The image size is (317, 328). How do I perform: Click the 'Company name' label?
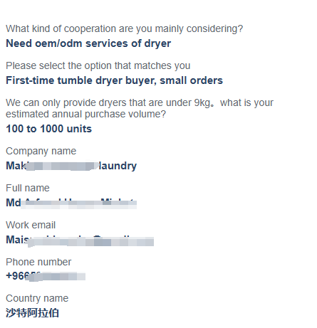pos(41,151)
